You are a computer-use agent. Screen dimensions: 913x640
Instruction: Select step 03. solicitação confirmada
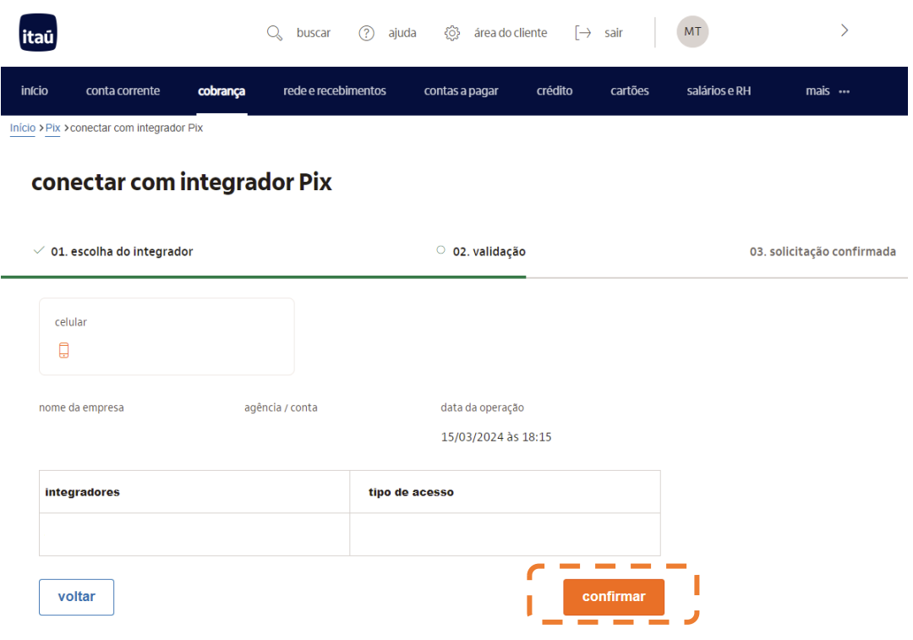tap(823, 252)
